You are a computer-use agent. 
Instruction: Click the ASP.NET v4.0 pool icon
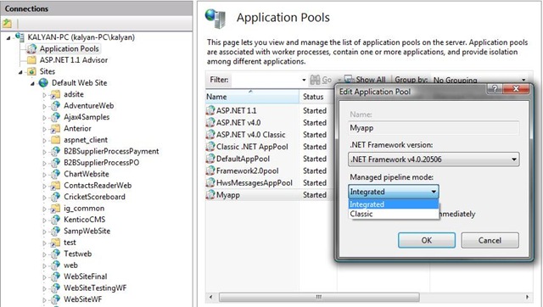(210, 122)
